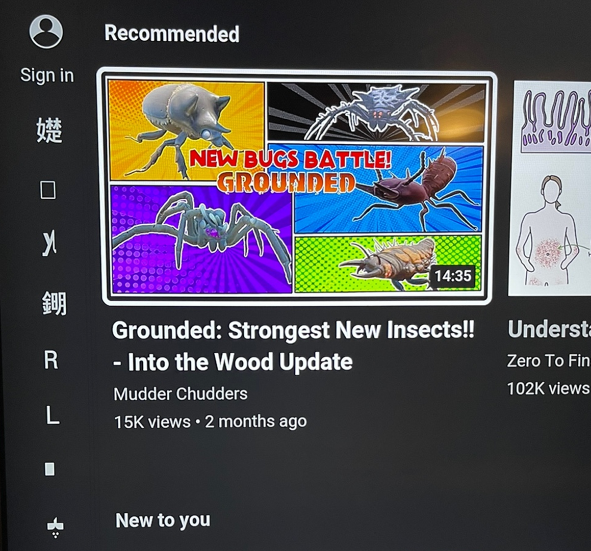
Task: Click the sidebar glyph resembling a slanted X
Action: pyautogui.click(x=49, y=243)
